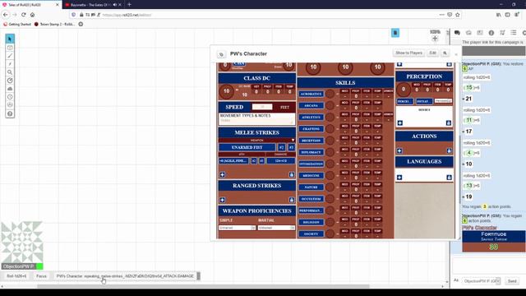Click Show to Players button
526x296 pixels.
point(408,53)
